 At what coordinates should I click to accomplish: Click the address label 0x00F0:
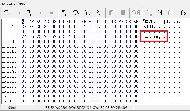(x=10, y=96)
